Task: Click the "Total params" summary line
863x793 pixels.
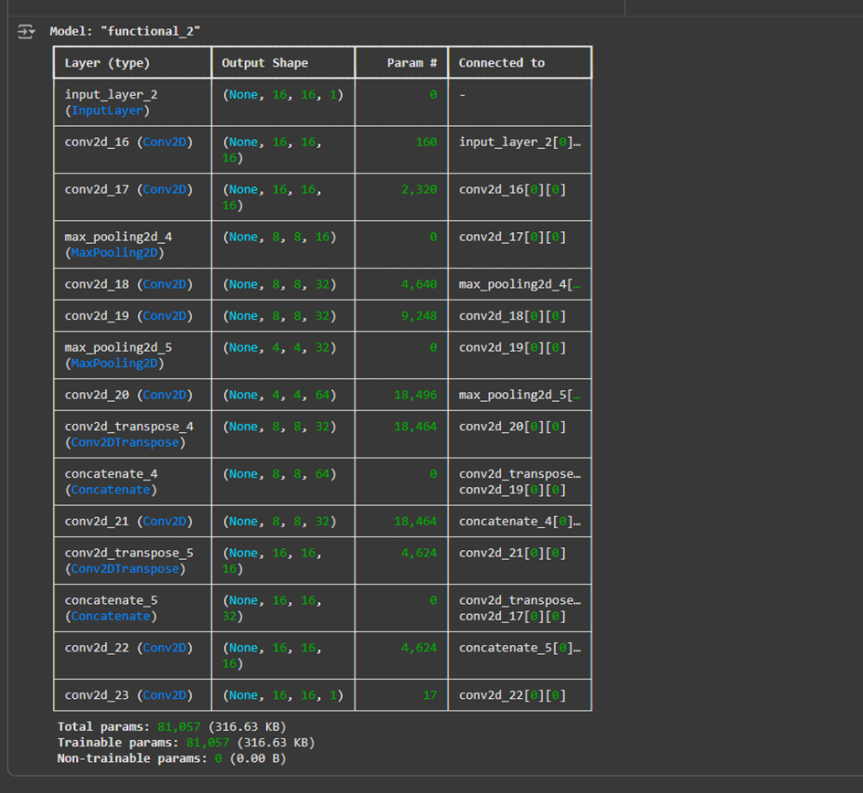Action: 171,727
